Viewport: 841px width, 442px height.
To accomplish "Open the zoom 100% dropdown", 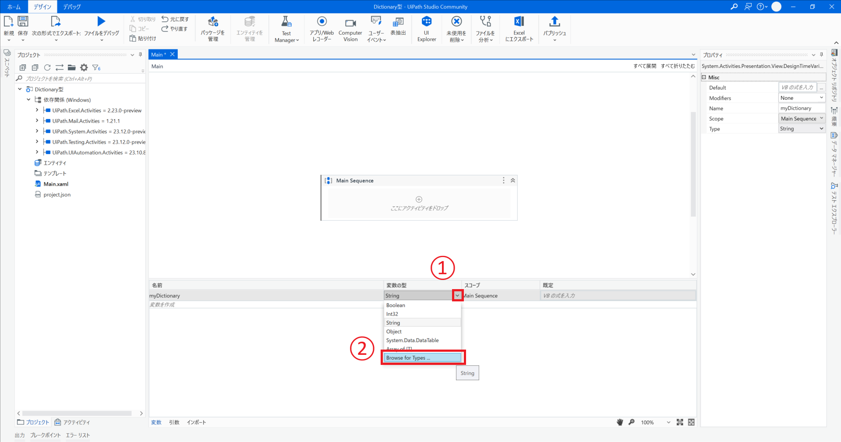I will coord(668,422).
